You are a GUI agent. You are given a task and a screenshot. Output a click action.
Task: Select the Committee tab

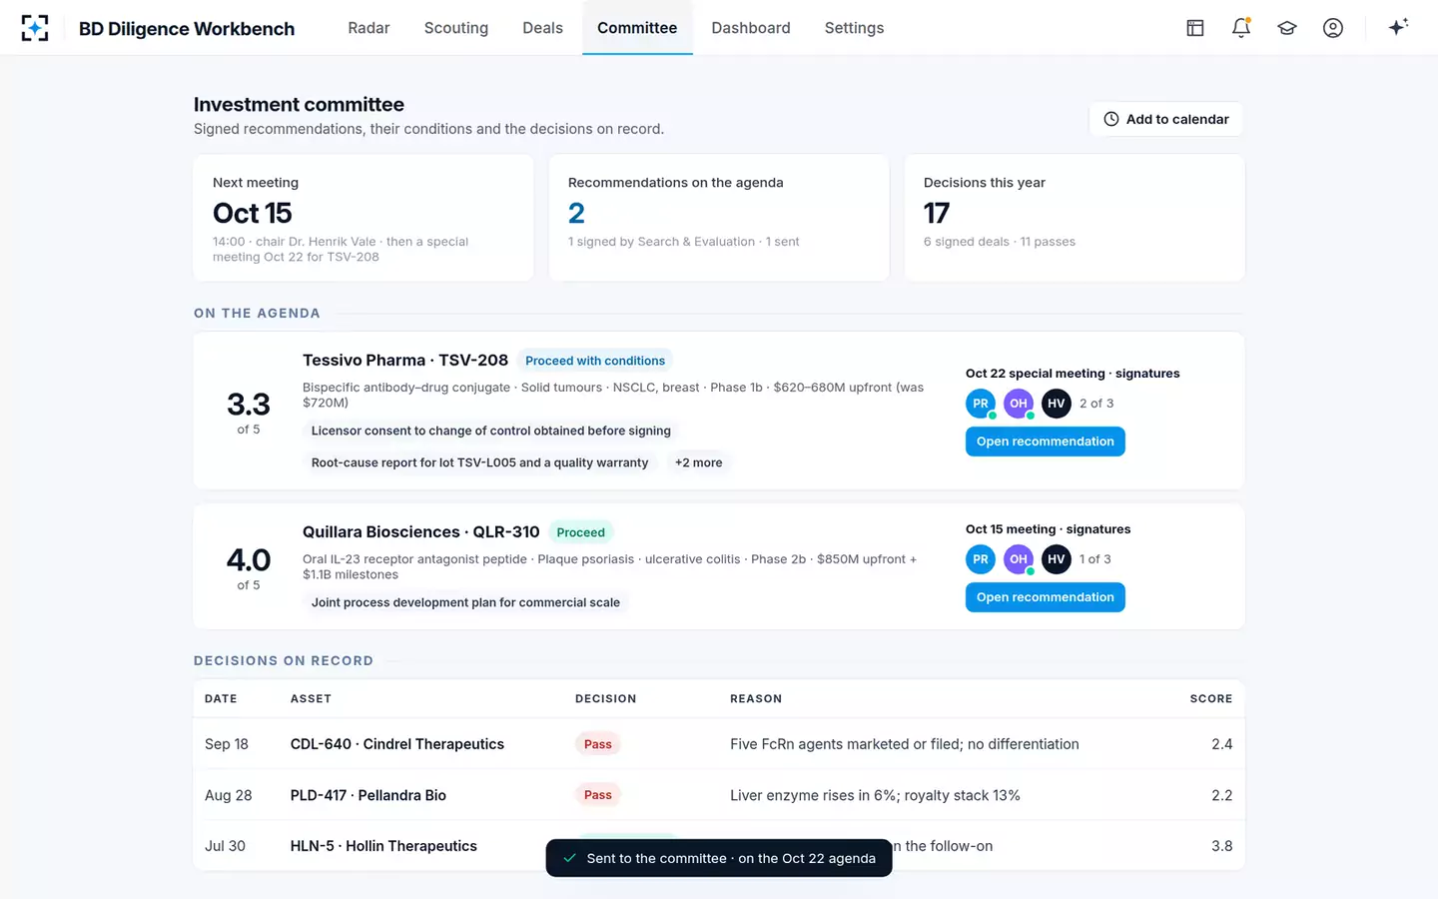pyautogui.click(x=637, y=28)
